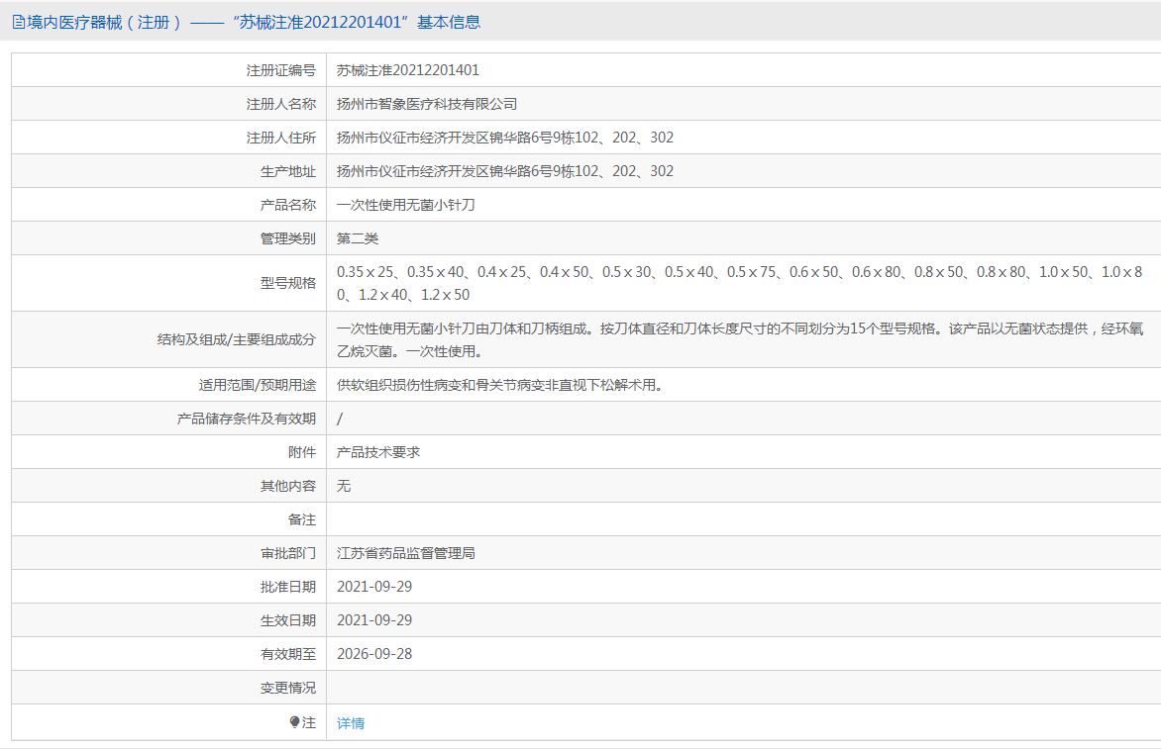This screenshot has height=749, width=1161.
Task: Click the 产品名称 label
Action: [288, 205]
